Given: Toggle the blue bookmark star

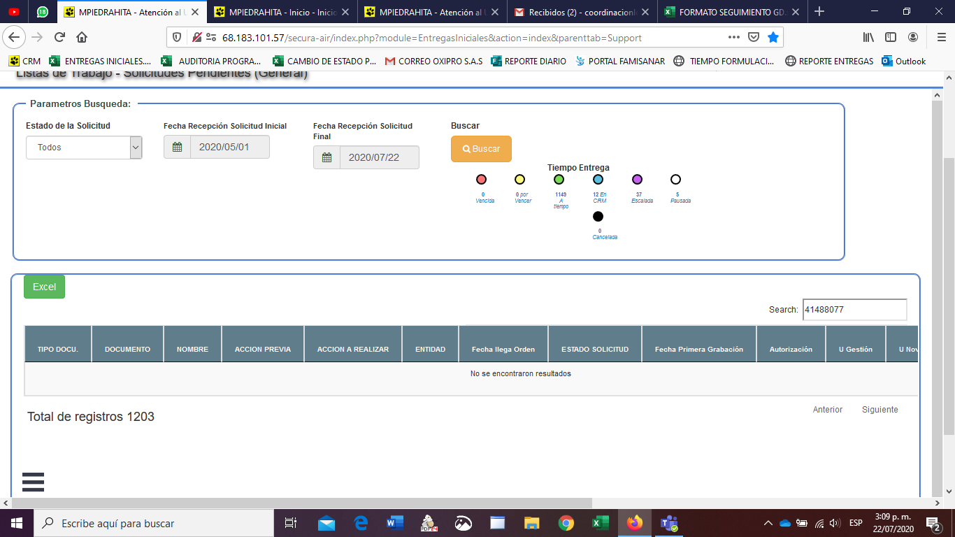Looking at the screenshot, I should [x=773, y=37].
